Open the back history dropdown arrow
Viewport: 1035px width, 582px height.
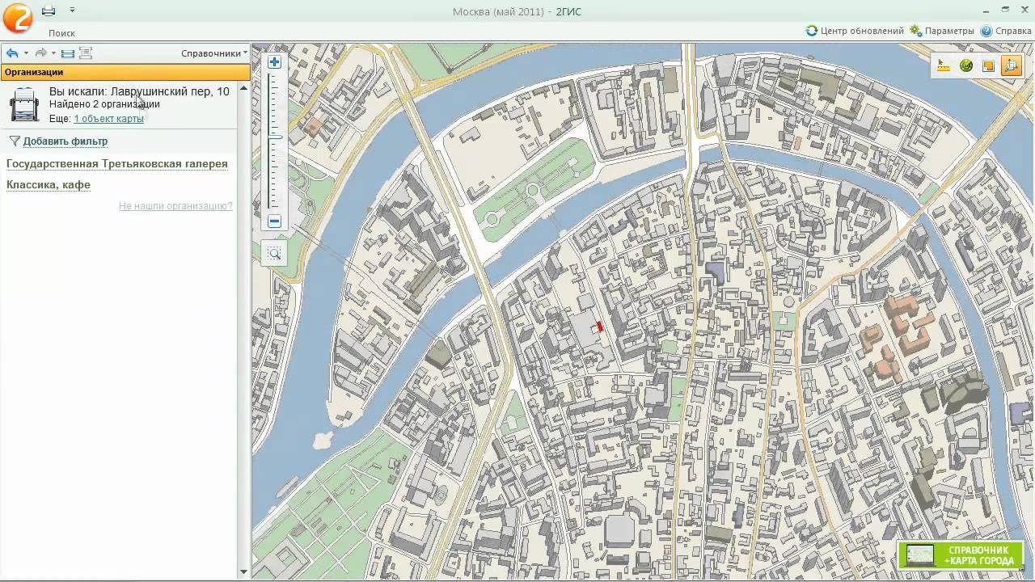point(26,53)
